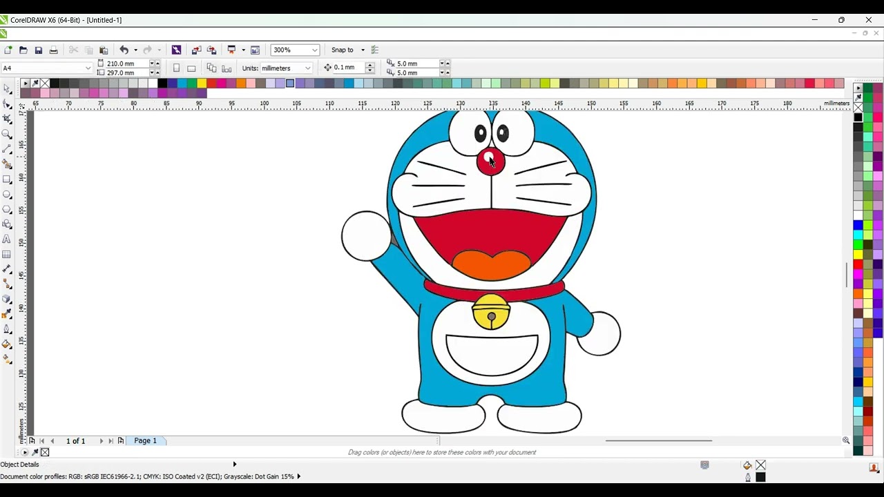Open the Welcome Screen icon
This screenshot has height=497, width=884.
point(255,50)
